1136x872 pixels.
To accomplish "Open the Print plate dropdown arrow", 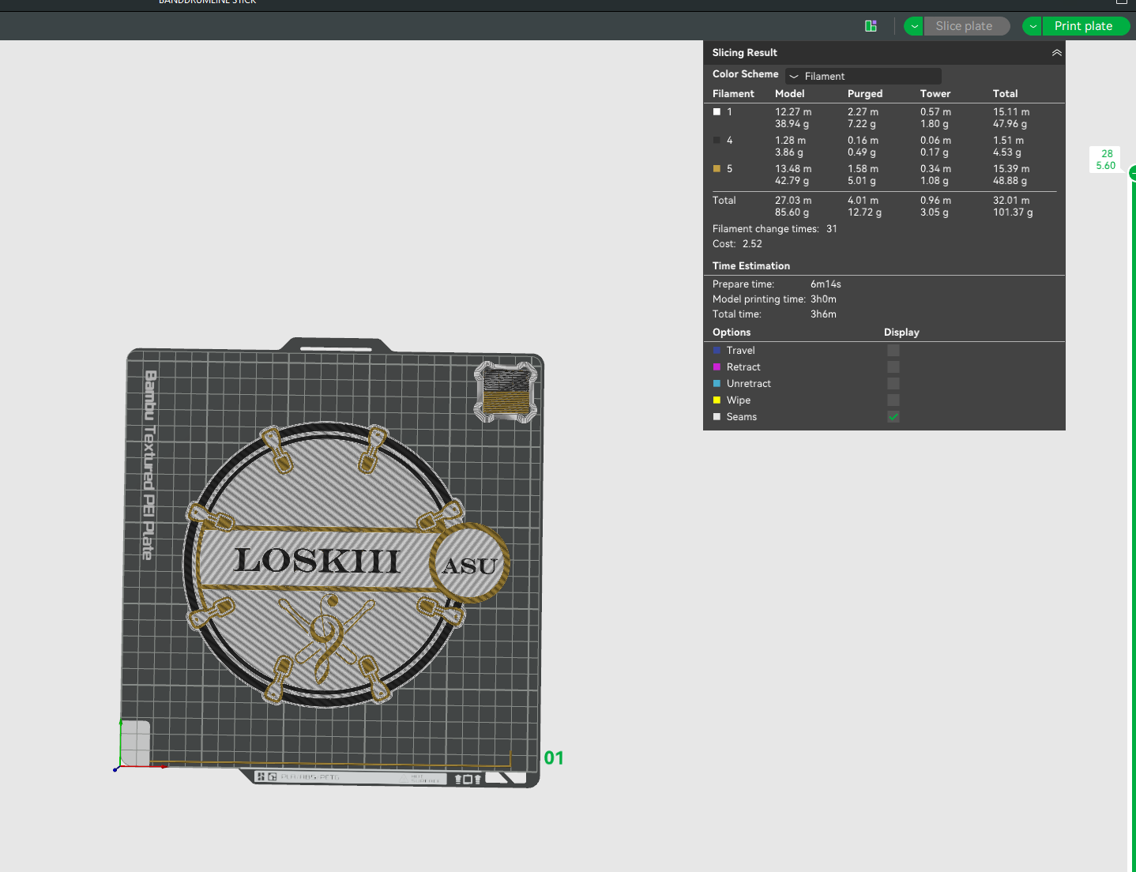I will [x=1033, y=26].
